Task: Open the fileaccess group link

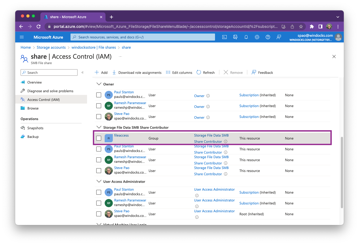Action: (121, 135)
